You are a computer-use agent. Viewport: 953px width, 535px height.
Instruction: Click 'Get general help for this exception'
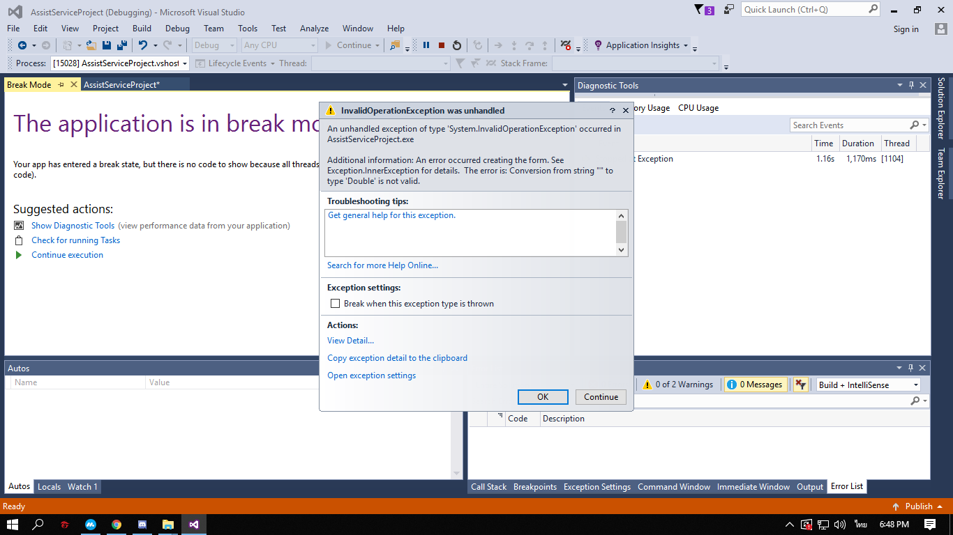pos(391,215)
